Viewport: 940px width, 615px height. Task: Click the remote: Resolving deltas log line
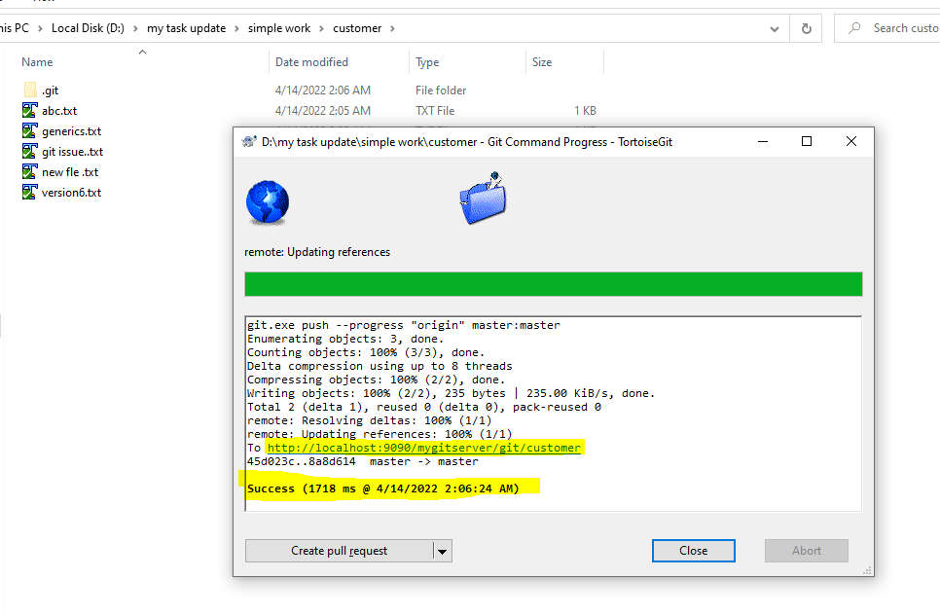coord(370,420)
